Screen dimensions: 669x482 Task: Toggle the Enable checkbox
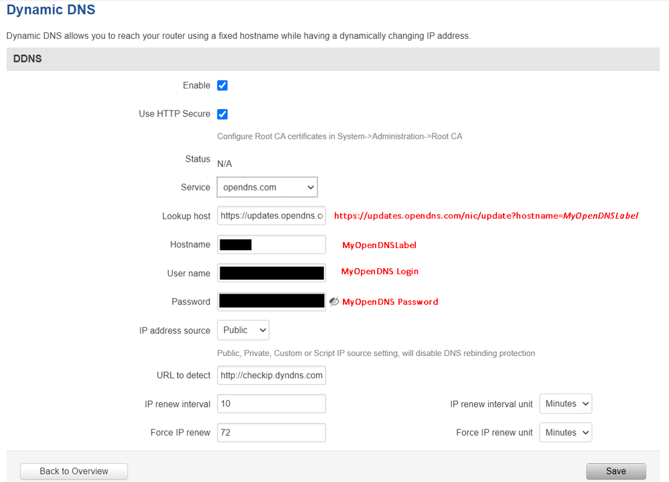pyautogui.click(x=222, y=85)
